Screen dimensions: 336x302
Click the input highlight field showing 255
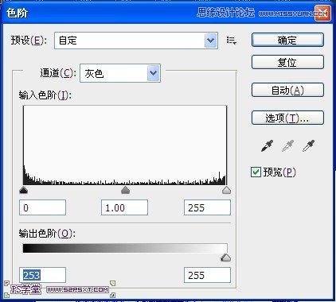(x=207, y=207)
